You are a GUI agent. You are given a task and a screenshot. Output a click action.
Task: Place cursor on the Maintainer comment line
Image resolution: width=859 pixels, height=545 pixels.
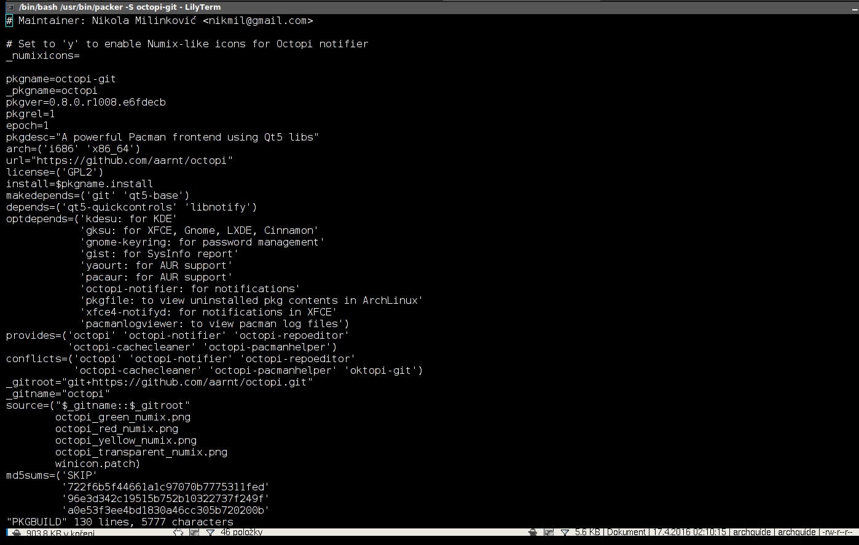[x=160, y=20]
